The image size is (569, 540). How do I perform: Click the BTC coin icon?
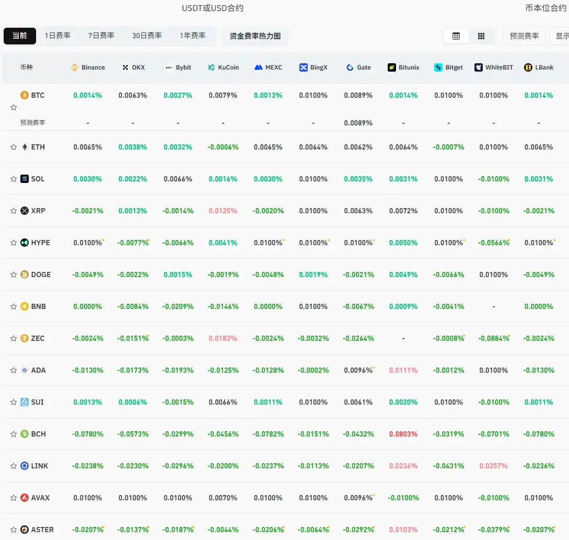point(25,95)
